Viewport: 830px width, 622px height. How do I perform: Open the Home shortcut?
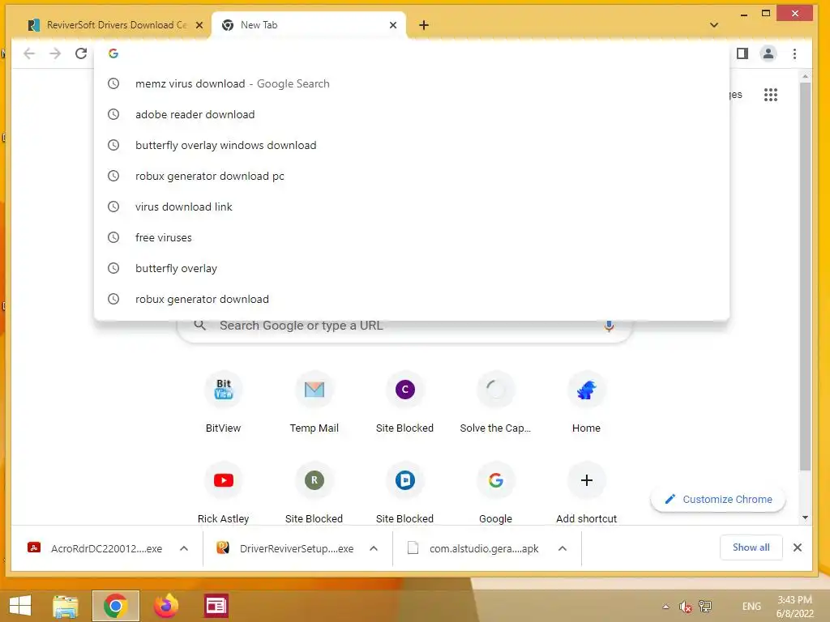coord(587,402)
